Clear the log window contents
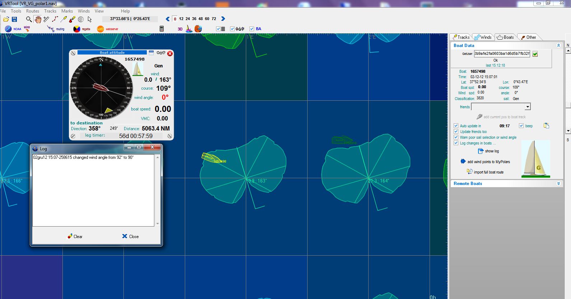The width and height of the screenshot is (571, 299). pyautogui.click(x=75, y=236)
